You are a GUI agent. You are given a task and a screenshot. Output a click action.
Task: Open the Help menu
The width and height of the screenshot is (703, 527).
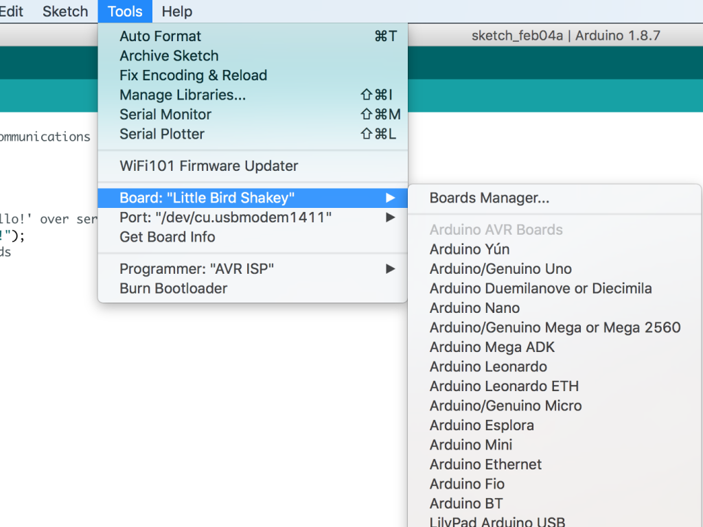tap(177, 11)
